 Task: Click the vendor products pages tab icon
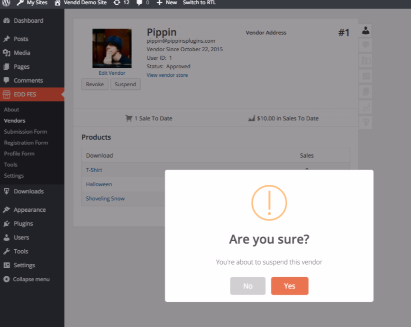coord(365,91)
